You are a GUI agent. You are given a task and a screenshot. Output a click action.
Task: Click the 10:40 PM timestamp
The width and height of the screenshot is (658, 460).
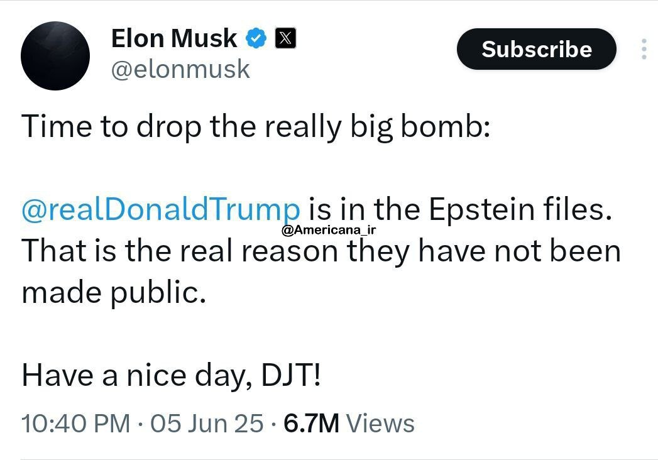[75, 424]
